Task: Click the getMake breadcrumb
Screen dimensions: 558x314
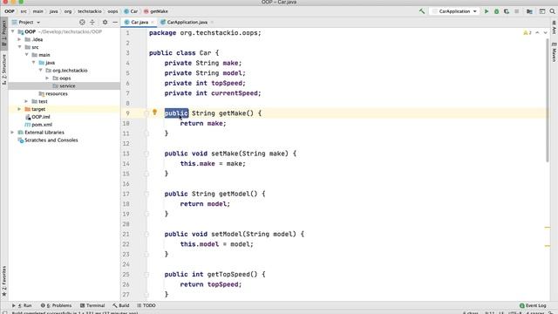Action: [156, 11]
